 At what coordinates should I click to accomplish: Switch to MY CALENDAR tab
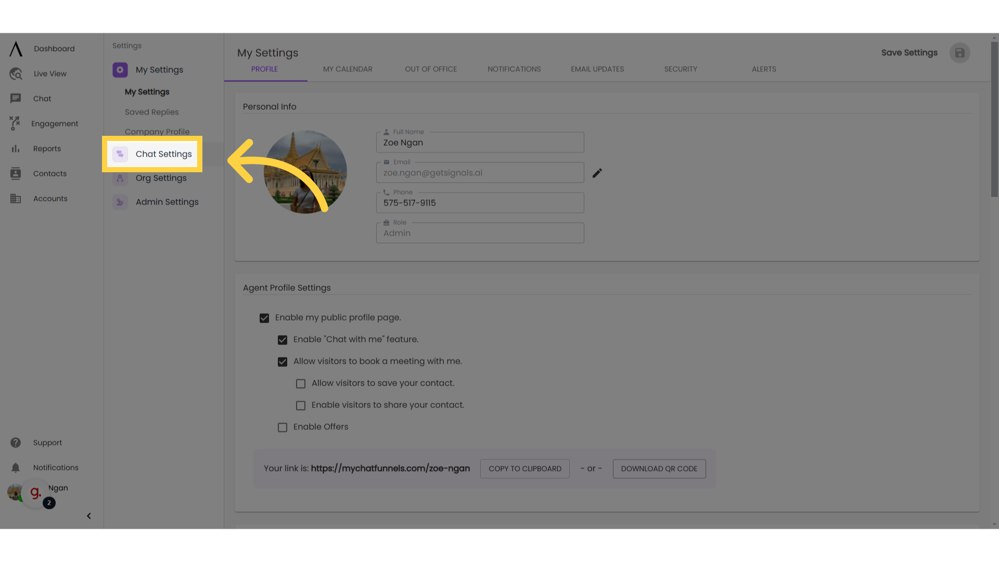pyautogui.click(x=348, y=69)
